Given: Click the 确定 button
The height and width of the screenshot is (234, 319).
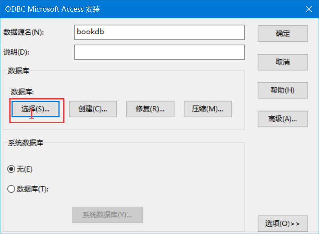Looking at the screenshot, I should 283,34.
